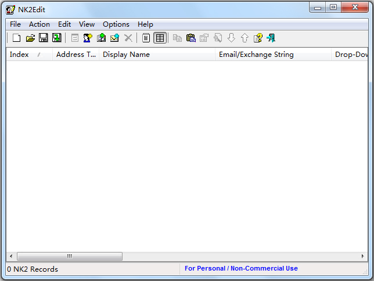Minimize the NK2Edit window

(318, 7)
